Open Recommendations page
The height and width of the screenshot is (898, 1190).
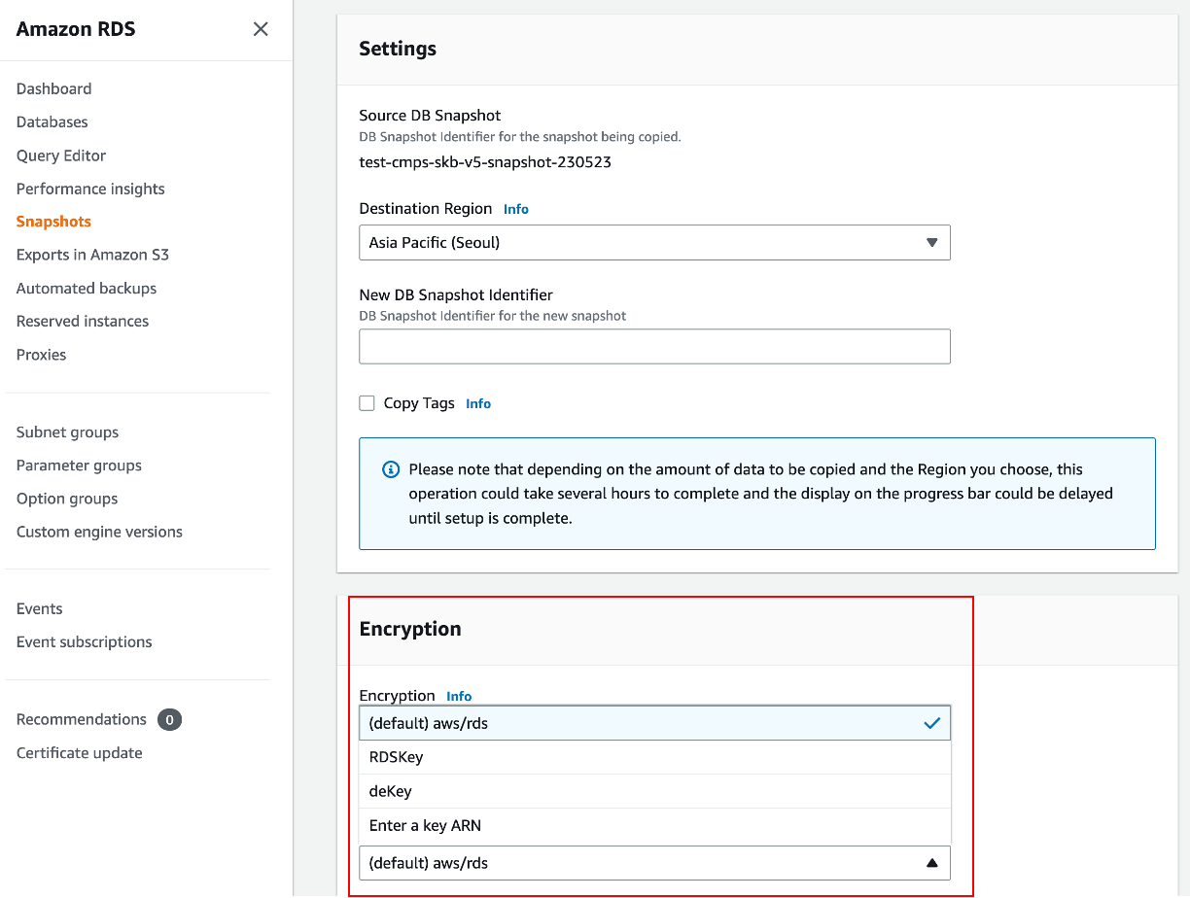[81, 719]
